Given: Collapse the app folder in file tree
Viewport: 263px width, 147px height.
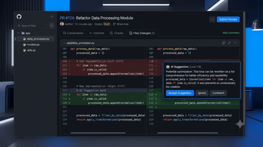Looking at the screenshot, I should pos(18,33).
